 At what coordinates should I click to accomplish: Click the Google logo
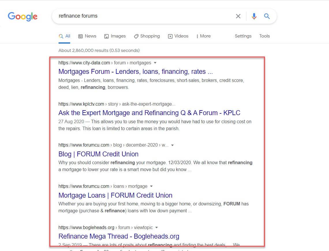23,16
